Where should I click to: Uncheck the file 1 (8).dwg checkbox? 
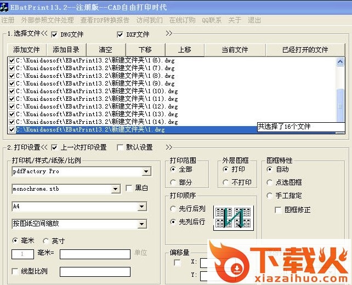12,76
